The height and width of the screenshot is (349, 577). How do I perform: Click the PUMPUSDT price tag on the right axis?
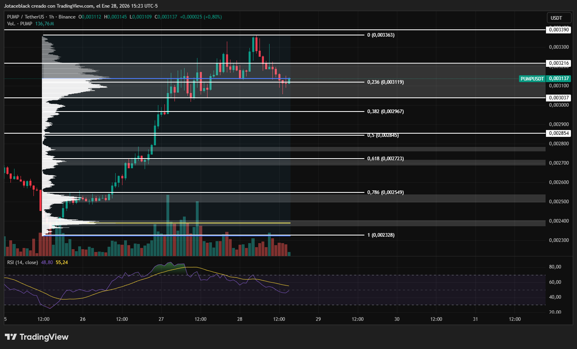click(532, 78)
